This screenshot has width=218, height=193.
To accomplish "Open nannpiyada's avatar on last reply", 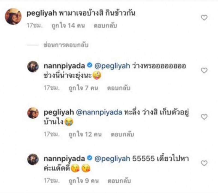I will (33, 159).
